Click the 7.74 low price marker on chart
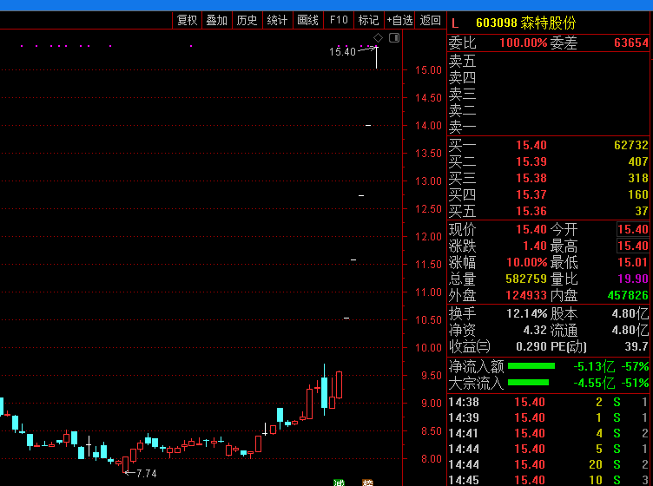Image resolution: width=653 pixels, height=486 pixels. [146, 474]
